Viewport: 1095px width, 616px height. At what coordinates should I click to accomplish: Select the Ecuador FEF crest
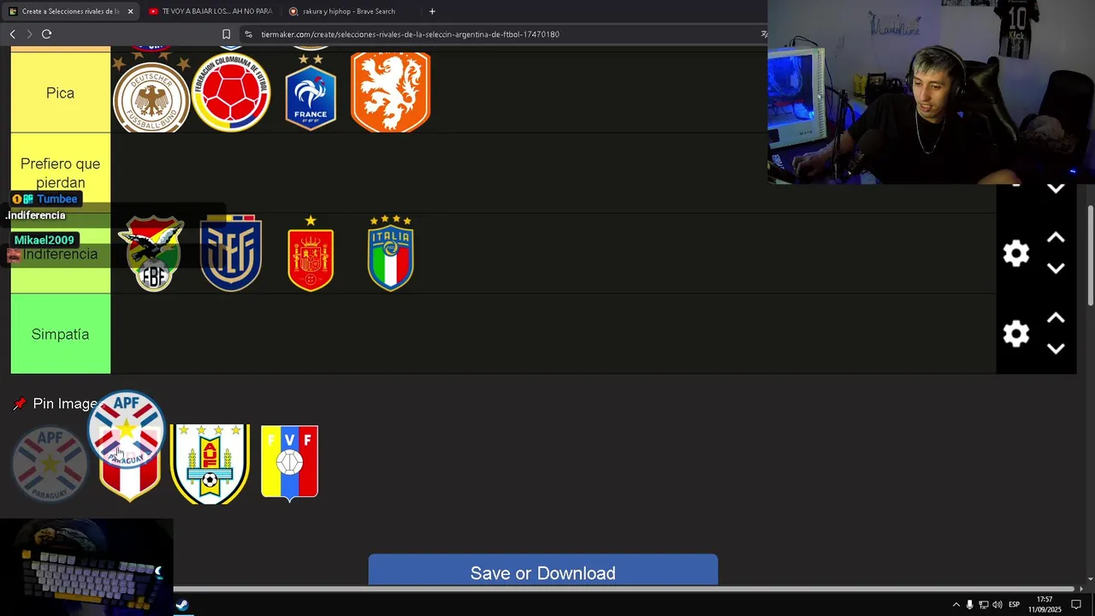pyautogui.click(x=231, y=253)
